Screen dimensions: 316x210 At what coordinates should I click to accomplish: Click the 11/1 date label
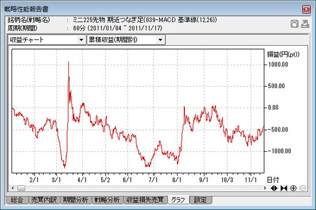pos(251,180)
